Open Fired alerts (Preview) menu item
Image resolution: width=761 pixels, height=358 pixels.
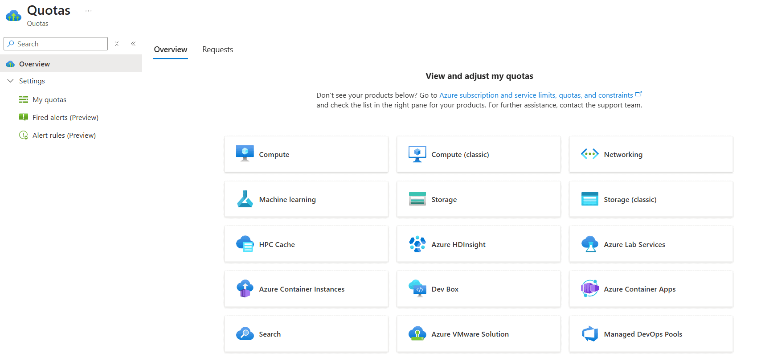coord(65,118)
